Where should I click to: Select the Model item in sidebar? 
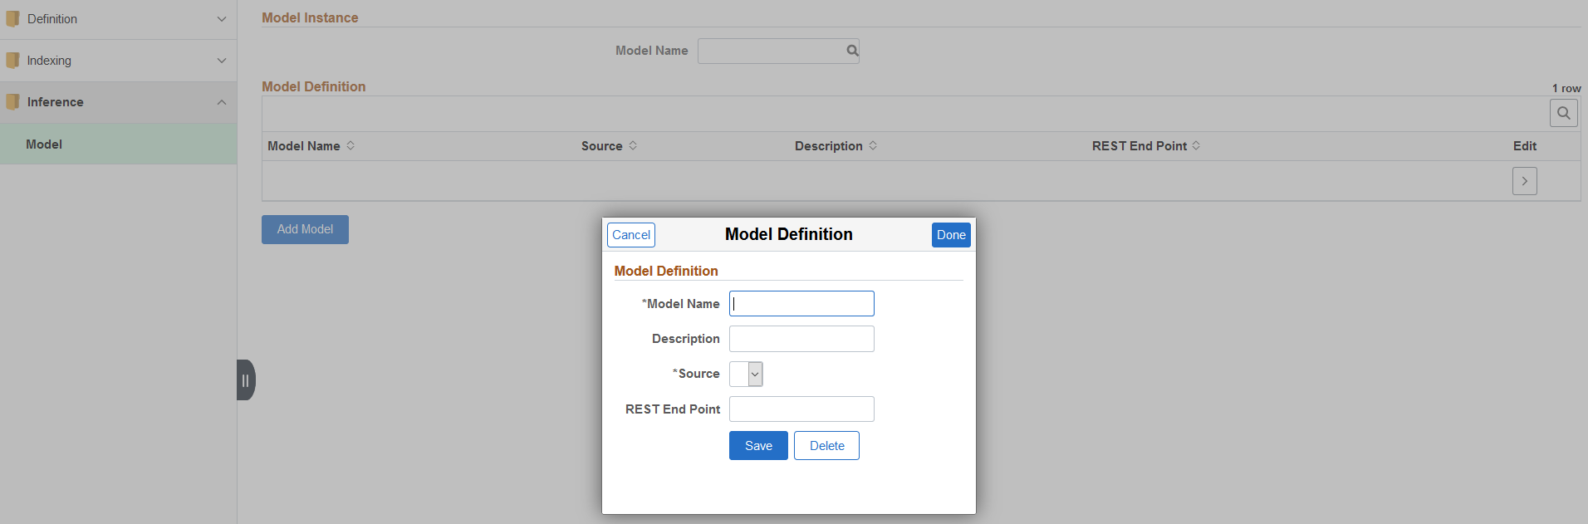click(118, 144)
